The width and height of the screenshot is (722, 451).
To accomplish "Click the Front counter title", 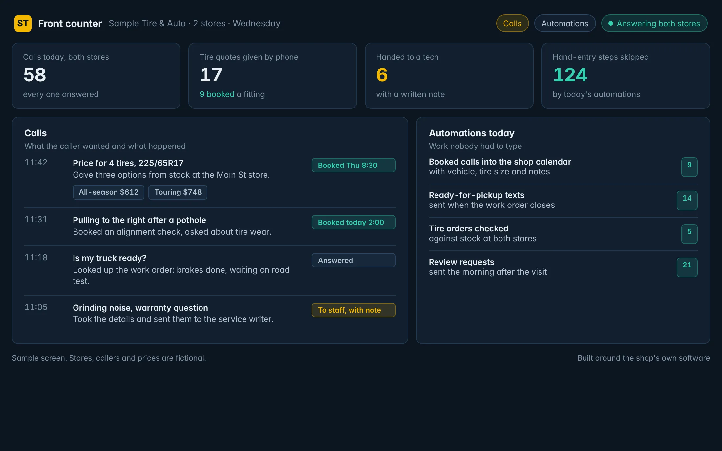I will coord(70,24).
